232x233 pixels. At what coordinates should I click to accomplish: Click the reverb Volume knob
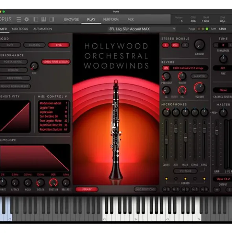[199, 88]
